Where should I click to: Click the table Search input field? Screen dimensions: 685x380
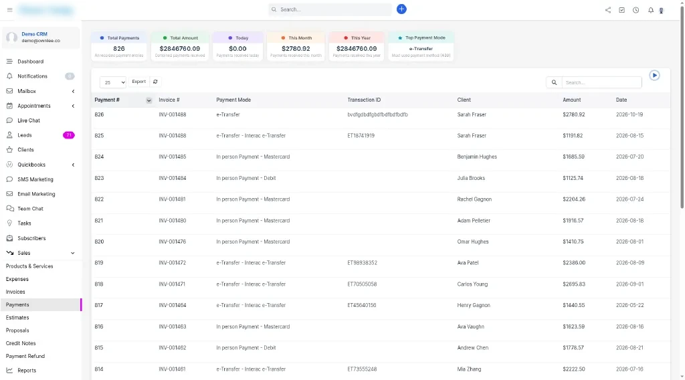coord(601,82)
